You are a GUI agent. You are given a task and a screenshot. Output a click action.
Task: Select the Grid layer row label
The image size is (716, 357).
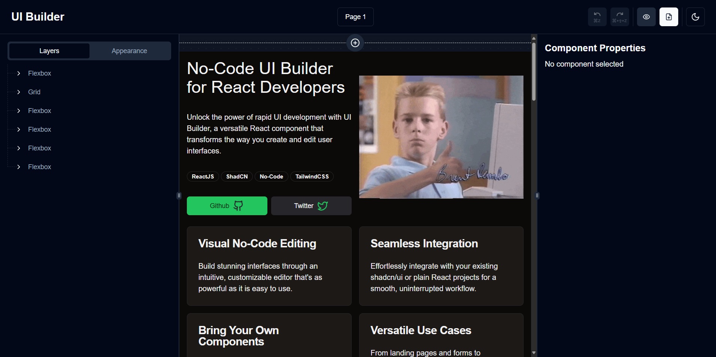[x=34, y=92]
